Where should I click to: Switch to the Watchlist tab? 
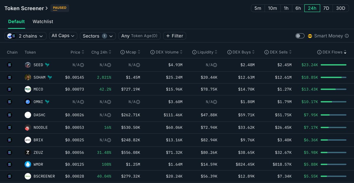coord(43,21)
